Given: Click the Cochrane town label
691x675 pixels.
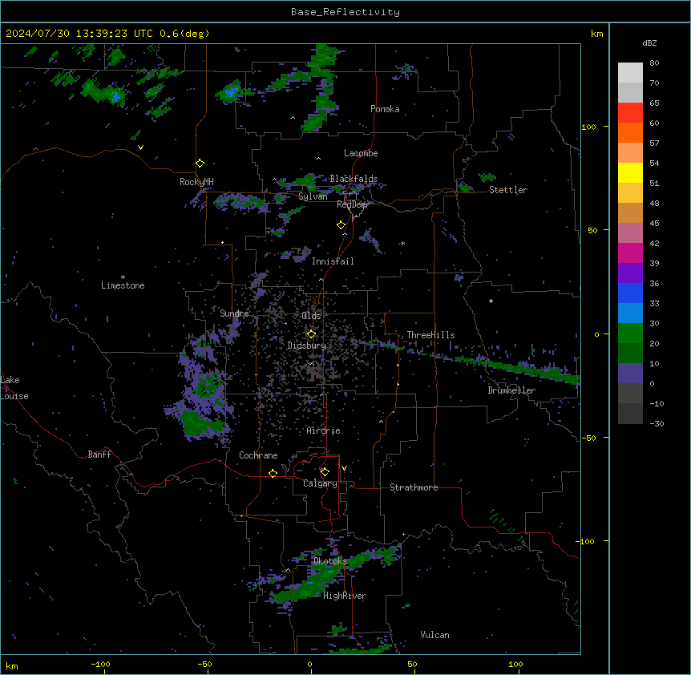Looking at the screenshot, I should point(258,455).
